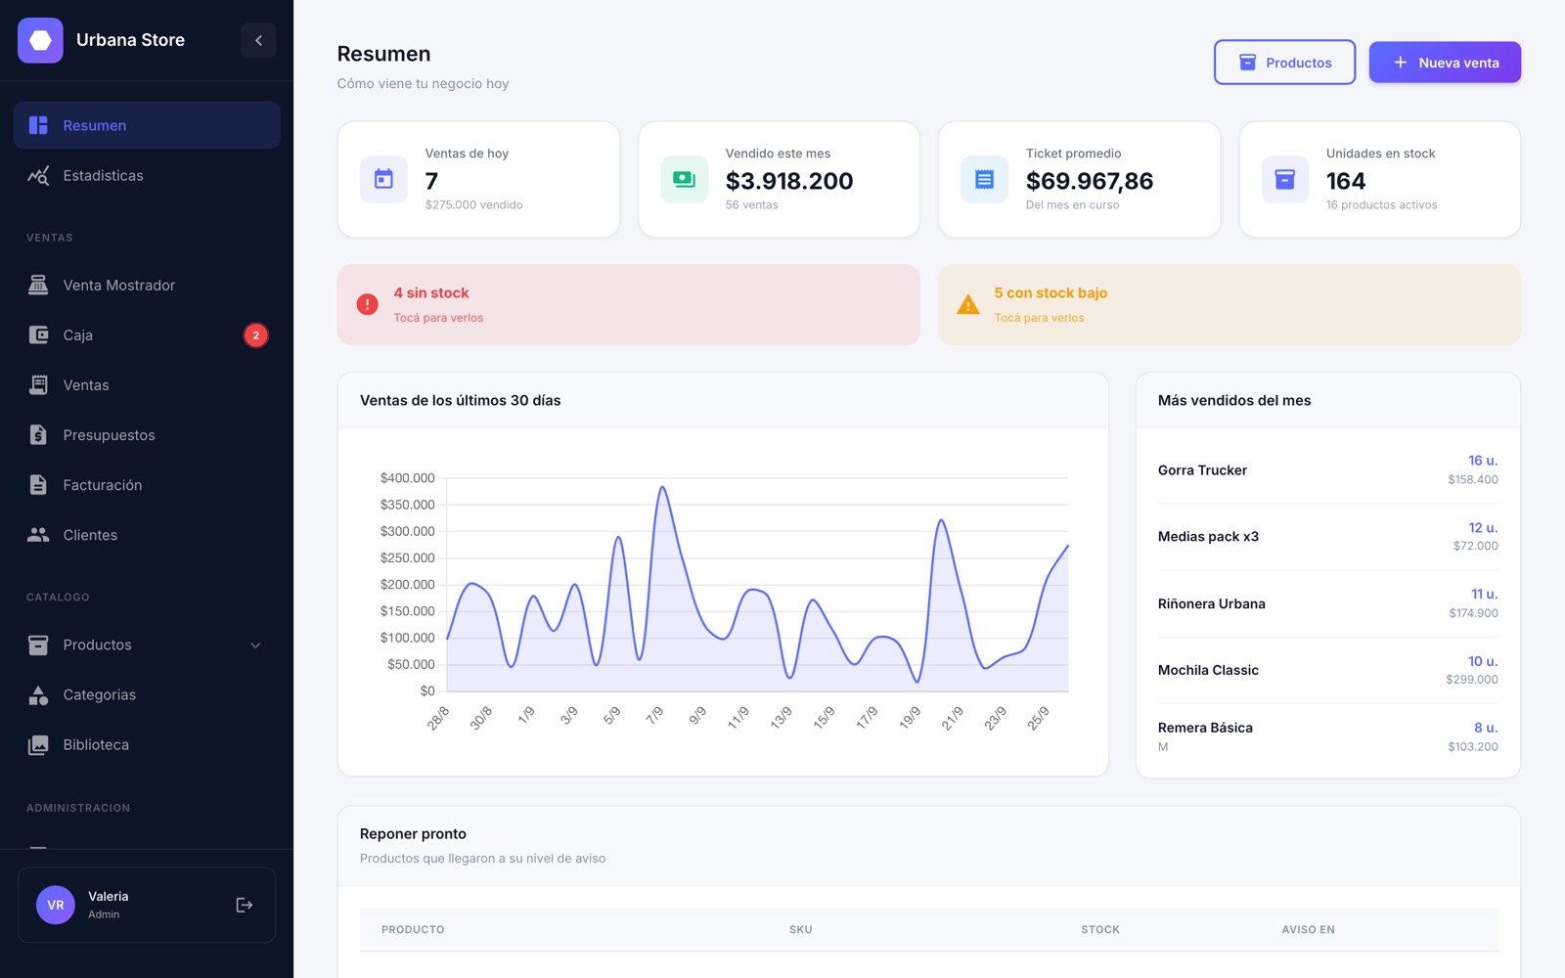
Task: Click the $69.967,86 average ticket value
Action: (x=1090, y=181)
